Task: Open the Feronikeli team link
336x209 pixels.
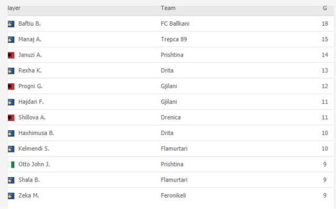Action: point(173,195)
